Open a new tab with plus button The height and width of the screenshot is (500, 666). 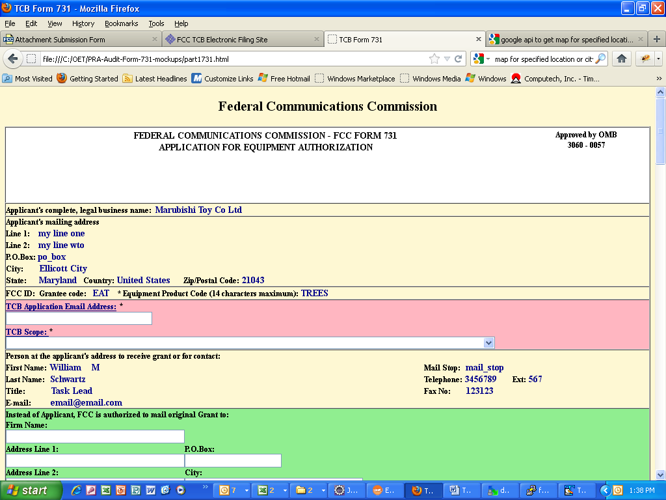657,39
